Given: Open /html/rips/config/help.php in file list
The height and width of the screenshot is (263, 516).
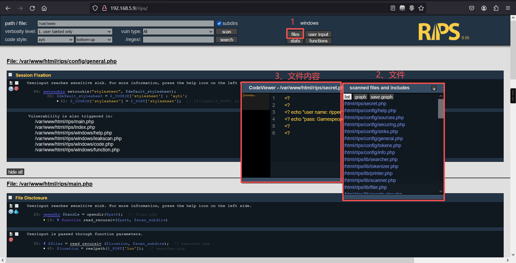Looking at the screenshot, I should tap(370, 111).
